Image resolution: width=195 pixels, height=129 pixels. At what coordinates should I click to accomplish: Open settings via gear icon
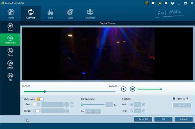(166, 3)
